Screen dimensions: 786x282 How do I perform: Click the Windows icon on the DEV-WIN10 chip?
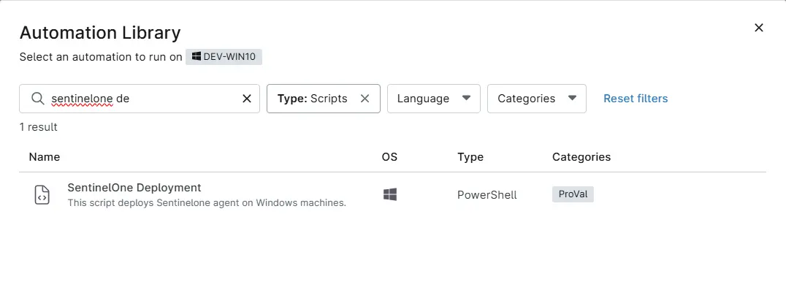coord(196,56)
